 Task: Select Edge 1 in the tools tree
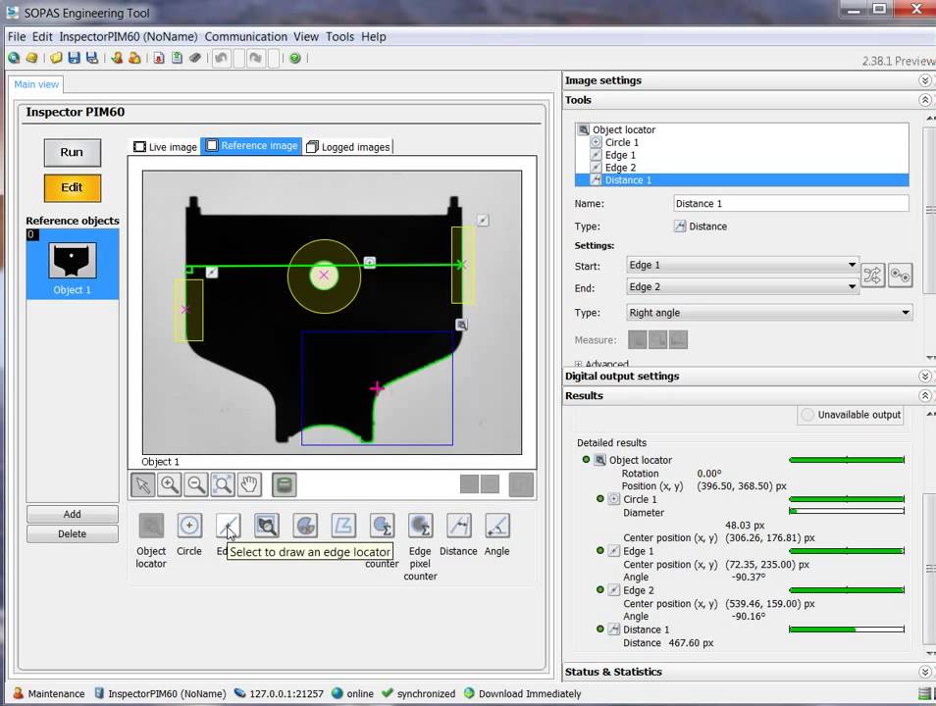tap(620, 155)
